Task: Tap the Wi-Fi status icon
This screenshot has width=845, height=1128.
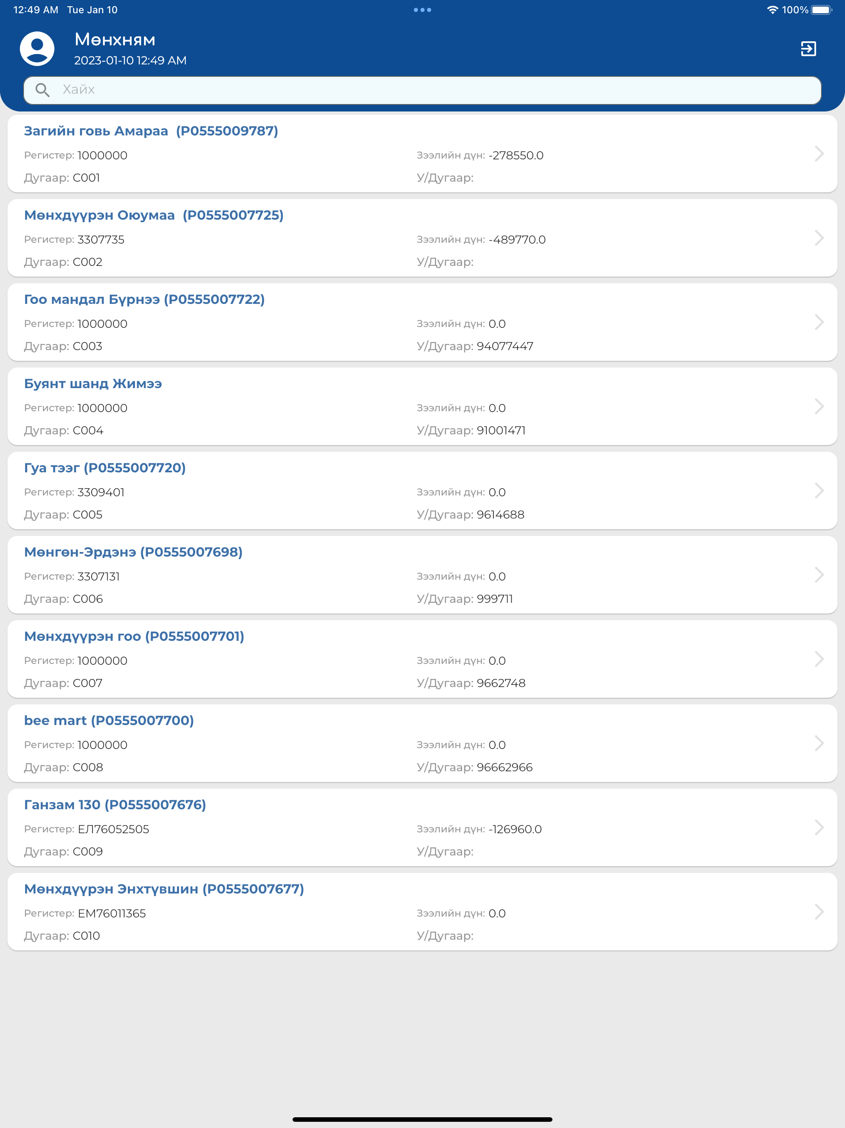Action: point(772,9)
